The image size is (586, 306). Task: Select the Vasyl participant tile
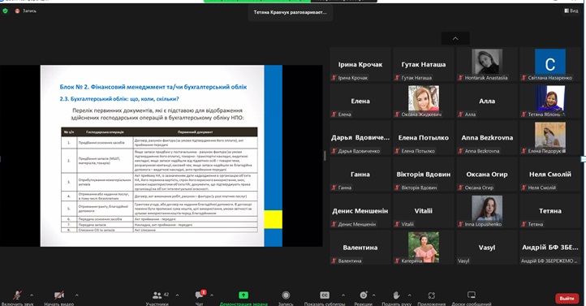coord(487,248)
